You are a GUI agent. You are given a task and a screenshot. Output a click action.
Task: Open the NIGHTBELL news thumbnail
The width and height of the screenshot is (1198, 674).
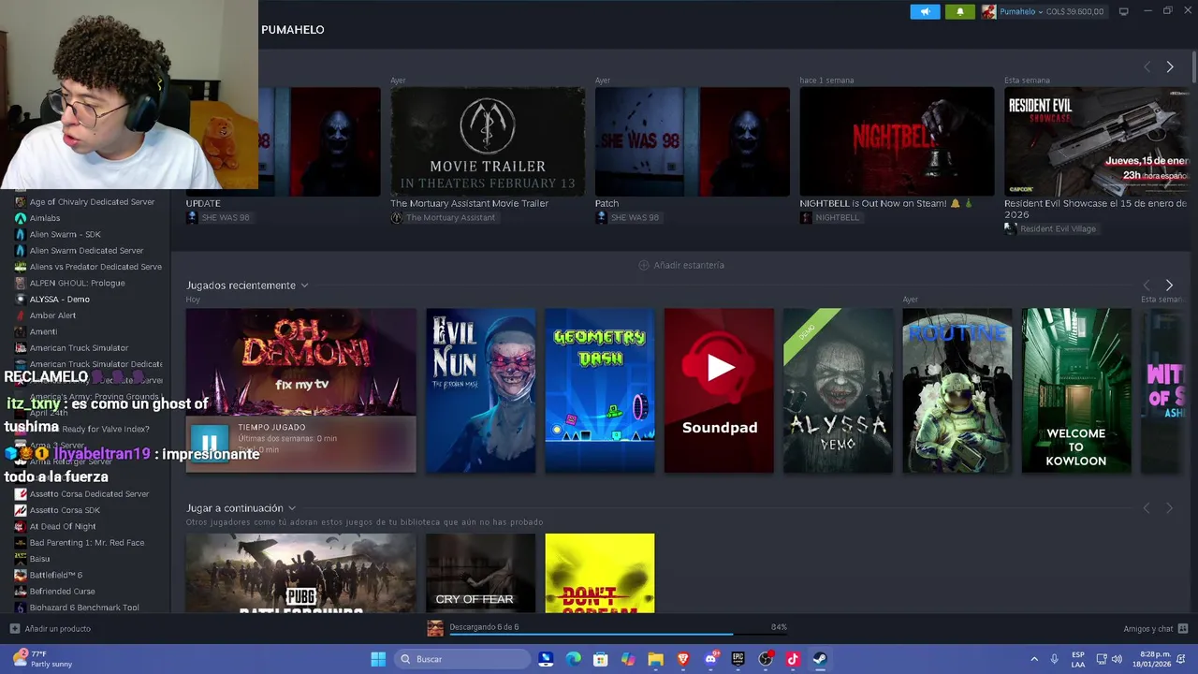click(897, 141)
